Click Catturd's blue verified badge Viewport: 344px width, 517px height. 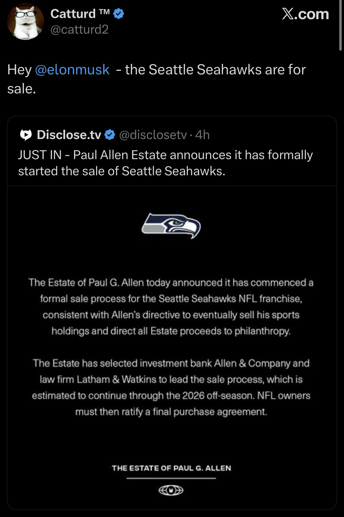tap(119, 14)
